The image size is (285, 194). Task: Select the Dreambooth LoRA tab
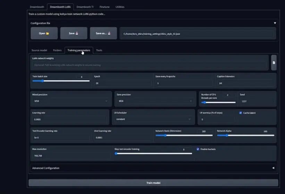[x=60, y=7]
